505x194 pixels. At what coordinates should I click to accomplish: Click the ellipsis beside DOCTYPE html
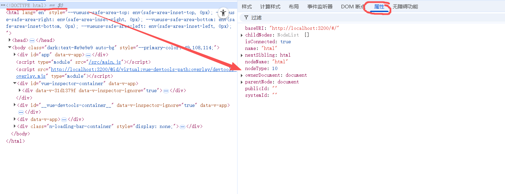coord(3,5)
